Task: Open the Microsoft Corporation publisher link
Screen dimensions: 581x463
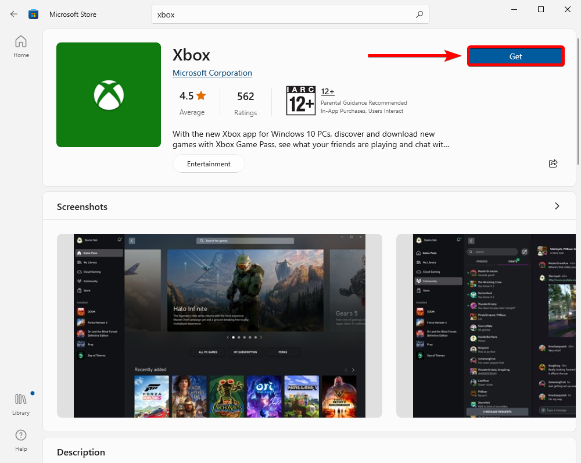Action: pyautogui.click(x=212, y=73)
